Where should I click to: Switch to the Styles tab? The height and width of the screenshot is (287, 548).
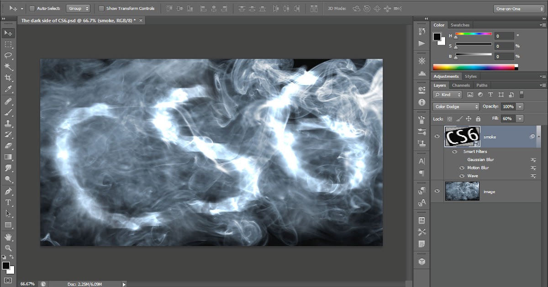point(471,77)
